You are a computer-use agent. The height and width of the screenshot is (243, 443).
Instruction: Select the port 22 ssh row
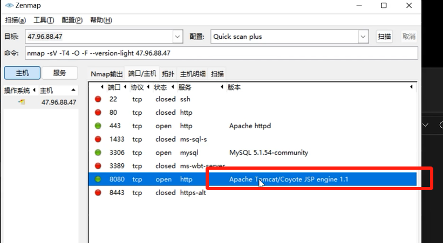click(x=253, y=99)
